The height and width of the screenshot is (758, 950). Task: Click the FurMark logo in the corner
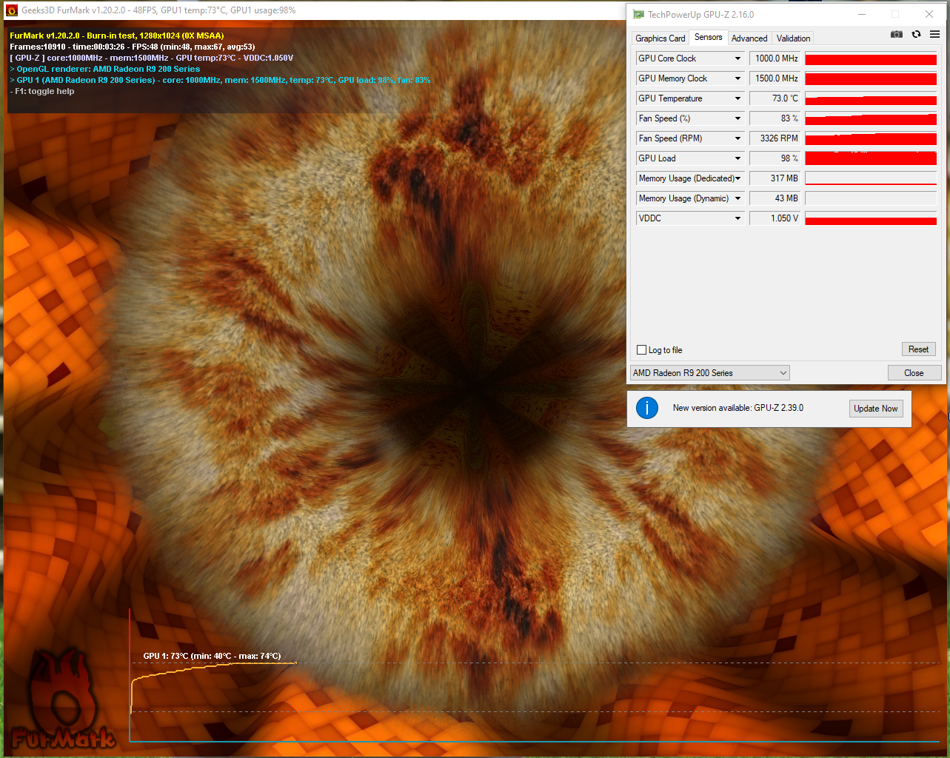pos(62,701)
